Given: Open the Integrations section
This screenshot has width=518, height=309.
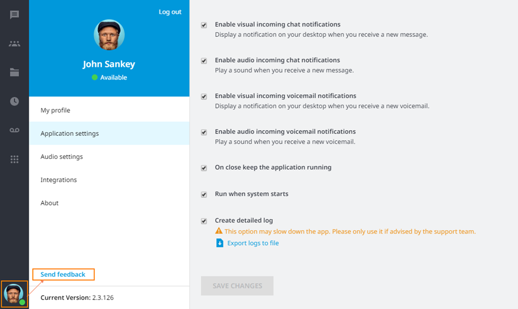Looking at the screenshot, I should 59,180.
